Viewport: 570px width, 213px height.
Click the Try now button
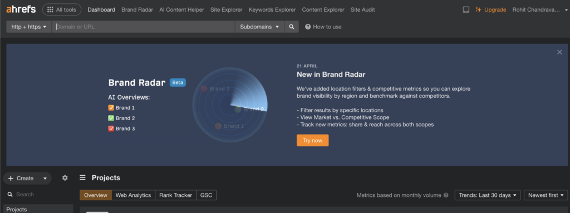click(313, 140)
